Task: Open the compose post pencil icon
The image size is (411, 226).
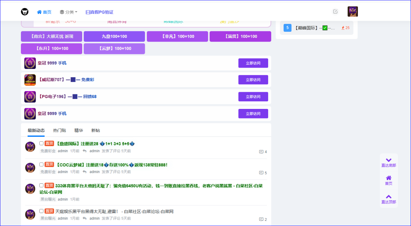Action: click(x=335, y=12)
